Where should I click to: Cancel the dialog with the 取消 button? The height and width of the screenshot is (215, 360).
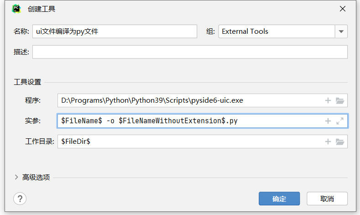(x=327, y=199)
